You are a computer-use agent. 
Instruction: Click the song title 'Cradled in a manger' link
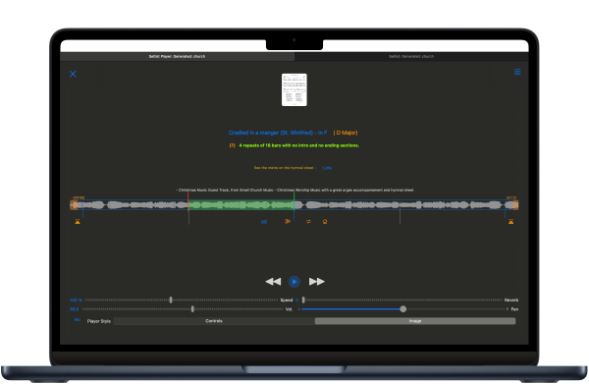[278, 133]
